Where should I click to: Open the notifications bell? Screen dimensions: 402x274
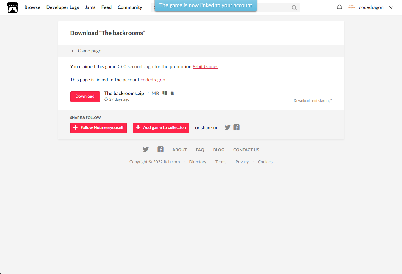339,7
